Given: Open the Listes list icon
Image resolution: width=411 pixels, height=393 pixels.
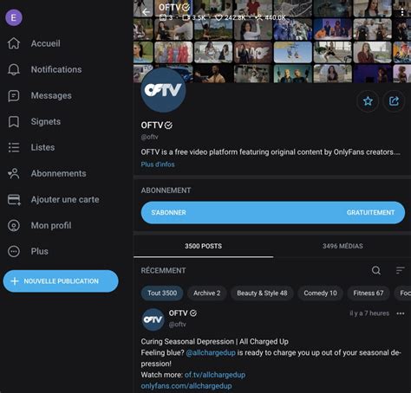Looking at the screenshot, I should click(x=14, y=147).
